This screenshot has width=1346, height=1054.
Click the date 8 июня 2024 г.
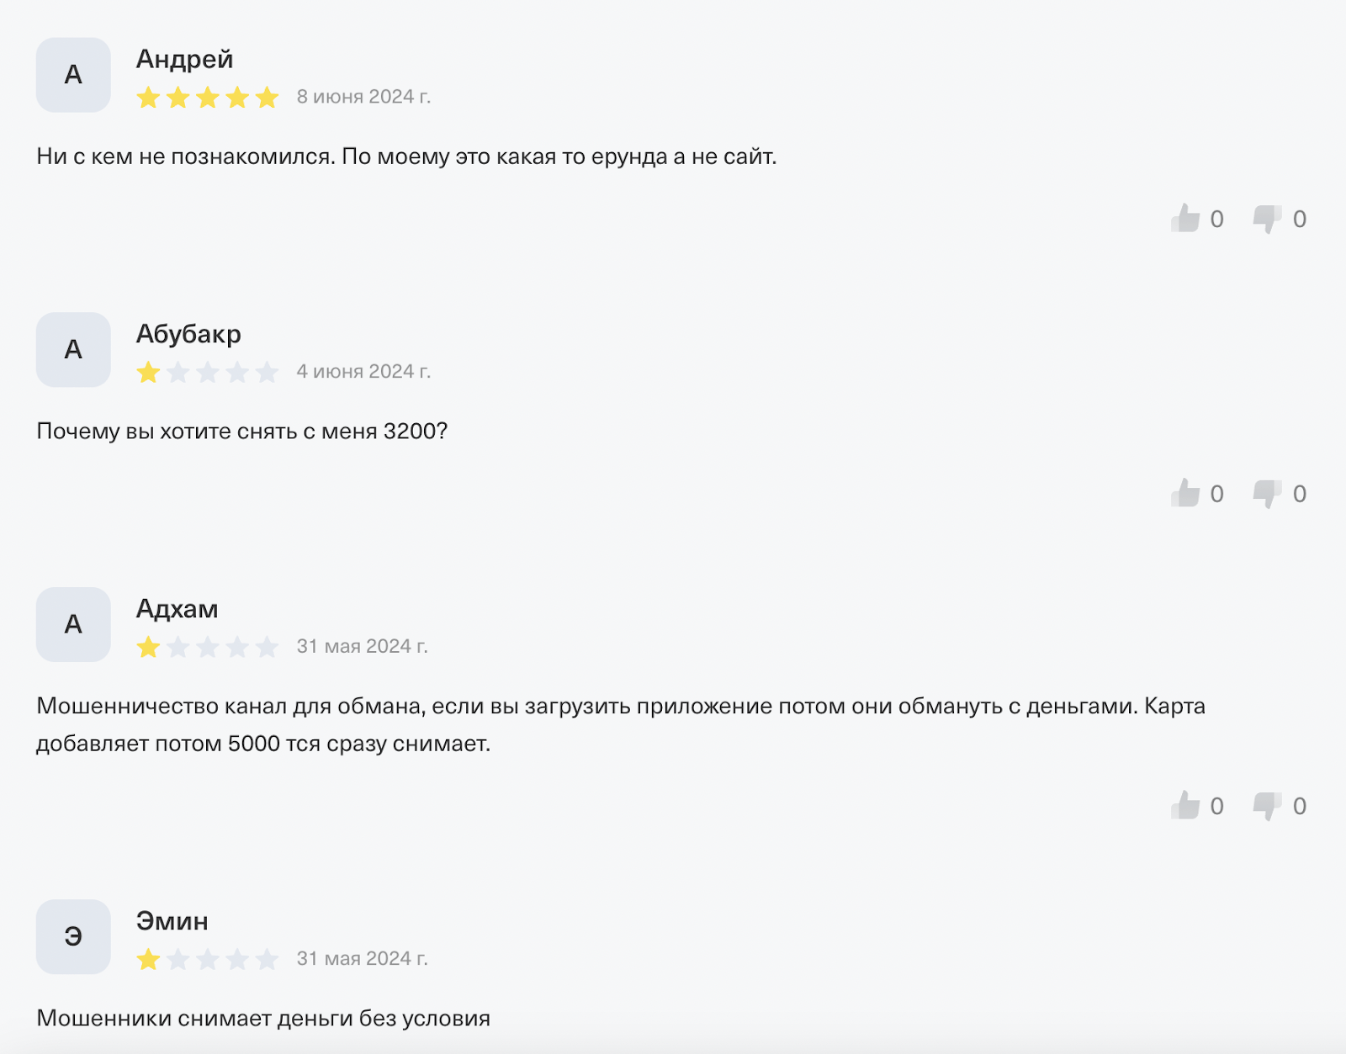click(x=363, y=97)
